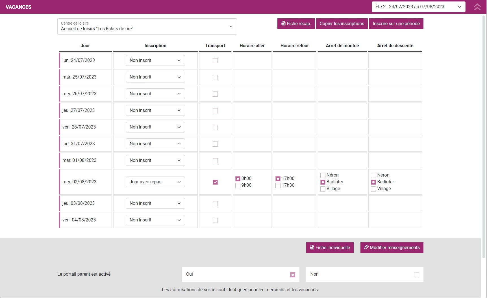487x298 pixels.
Task: Change Jour avec repas inscription dropdown
Action: (x=155, y=182)
